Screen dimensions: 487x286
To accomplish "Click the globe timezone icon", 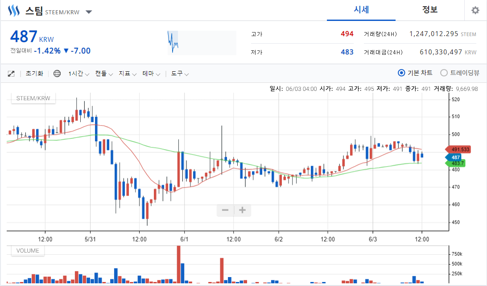I will click(x=57, y=74).
